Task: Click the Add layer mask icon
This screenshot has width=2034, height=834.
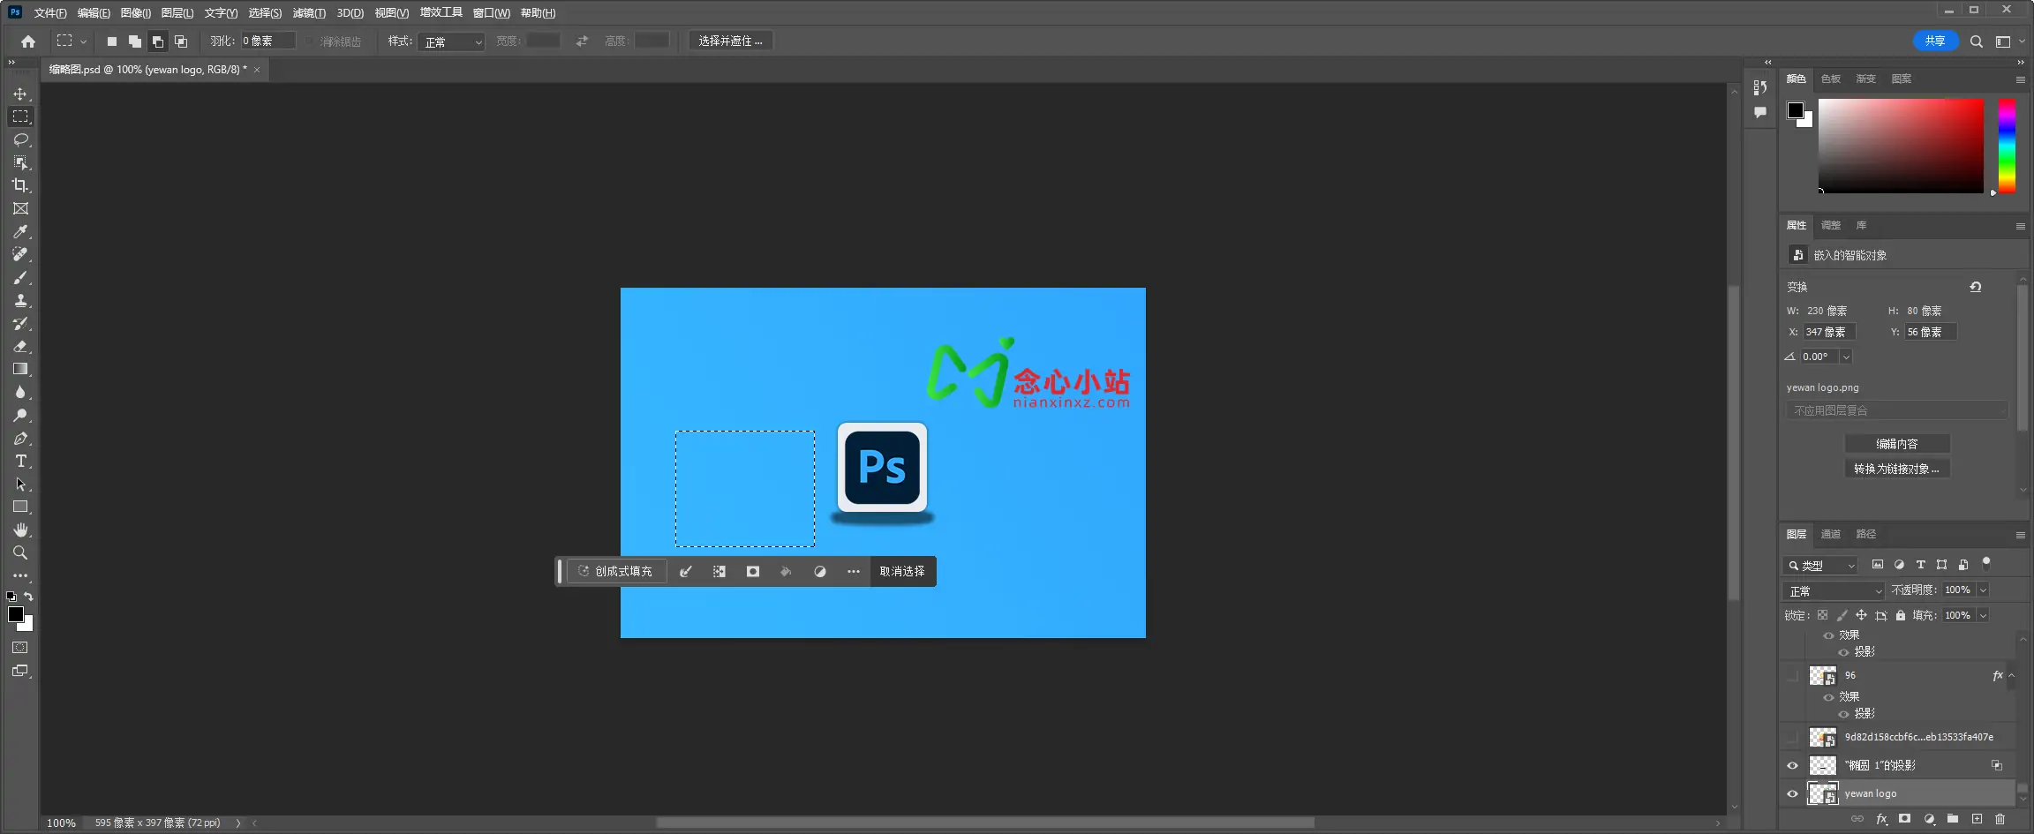Action: [x=1904, y=819]
